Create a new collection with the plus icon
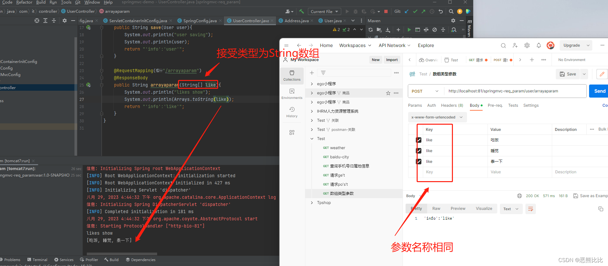Screen dimensions: 608x266 click(312, 73)
